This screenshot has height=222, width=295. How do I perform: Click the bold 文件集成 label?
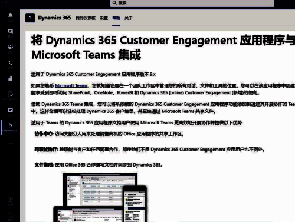click(44, 165)
